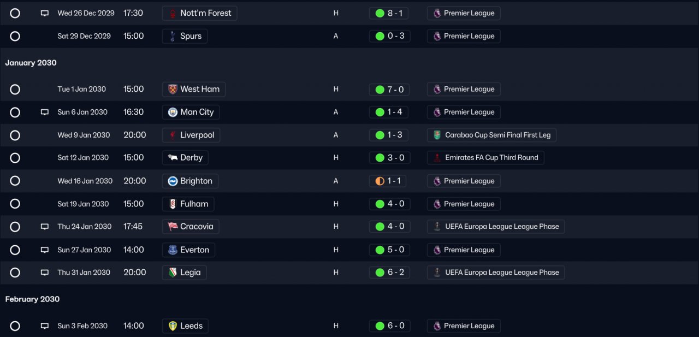Select the radio circle for Spurs fixture
The image size is (699, 337).
point(15,36)
